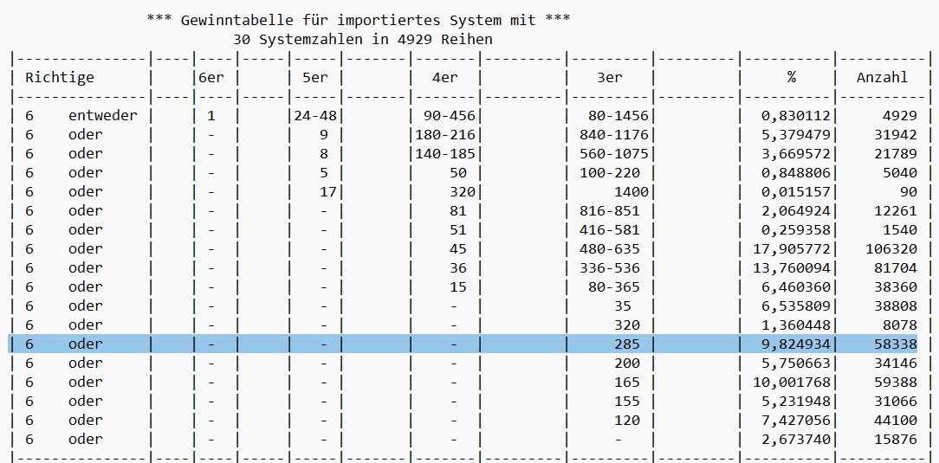Screen dimensions: 939x463
Task: Click the 'Richtige' column header
Action: pos(59,77)
